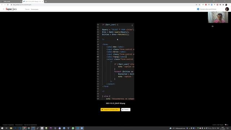Open the user avatar in Yandex header

(227, 9)
